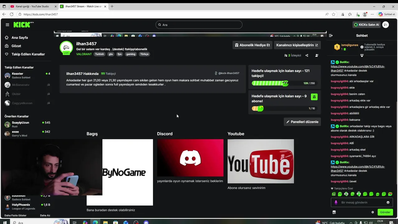Screen dimensions: 398x224
Task: Open recommended channel HolyPhoenix
Action: 27,207
